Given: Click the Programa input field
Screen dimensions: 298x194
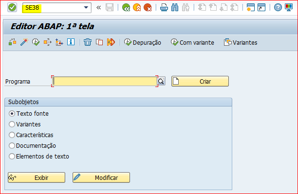Looking at the screenshot, I should click(105, 81).
